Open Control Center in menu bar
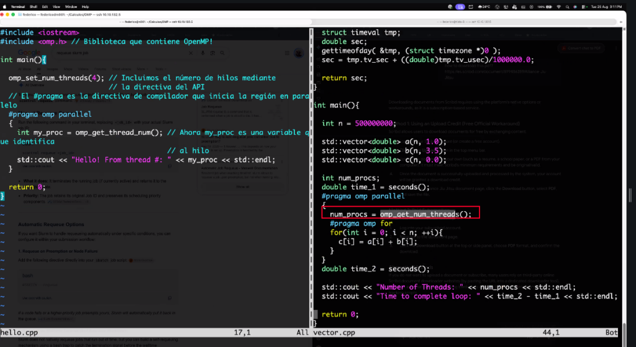 tap(583, 6)
